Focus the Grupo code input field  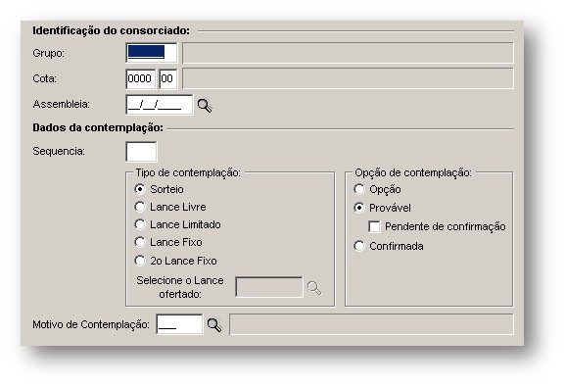click(x=152, y=53)
